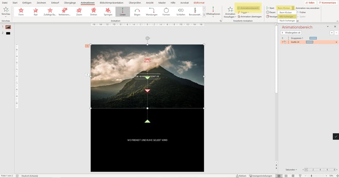Screen dimensions: 339x178
Task: Start slideshow from status bar icon
Action: coord(300,176)
